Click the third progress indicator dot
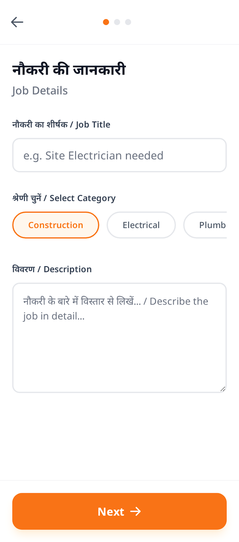The height and width of the screenshot is (542, 239). point(128,22)
